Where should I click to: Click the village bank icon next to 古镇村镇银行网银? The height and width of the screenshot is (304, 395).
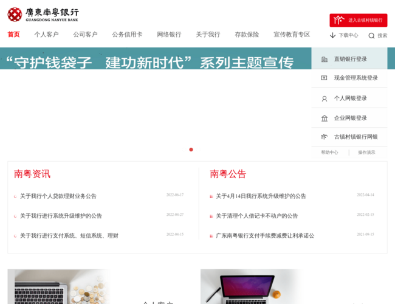[x=324, y=137]
